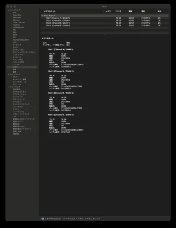The image size is (176, 228).
Task: Click the 2133 MHz cell in Slot 1 row
Action: pos(146,18)
